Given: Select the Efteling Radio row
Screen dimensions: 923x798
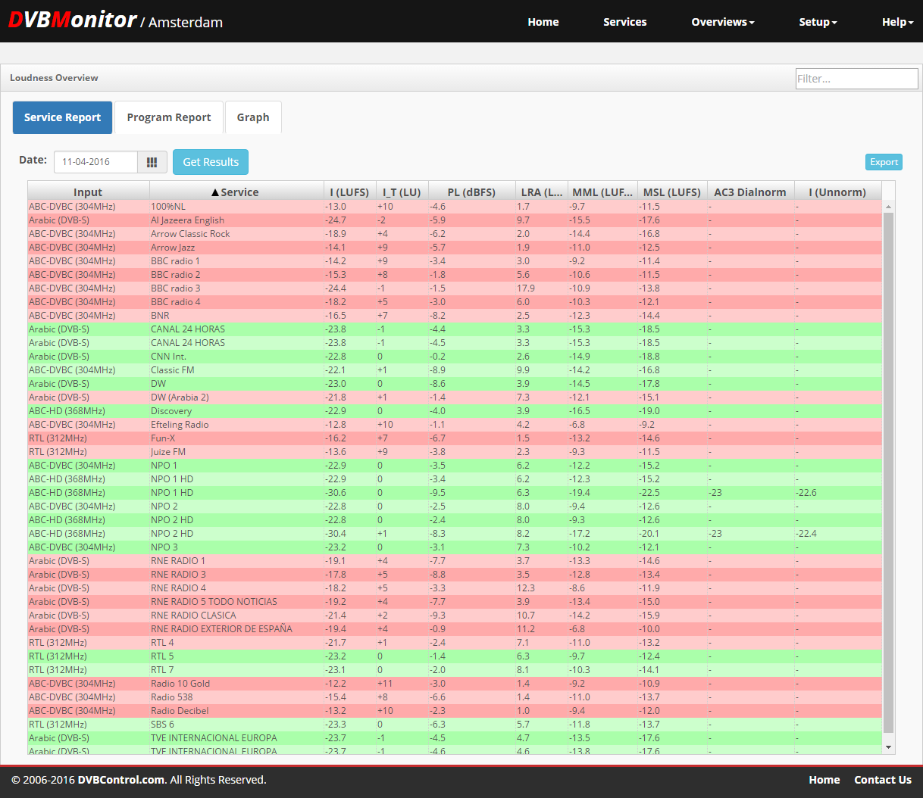Looking at the screenshot, I should [455, 425].
